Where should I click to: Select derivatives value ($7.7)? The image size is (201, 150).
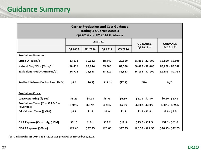123,82
